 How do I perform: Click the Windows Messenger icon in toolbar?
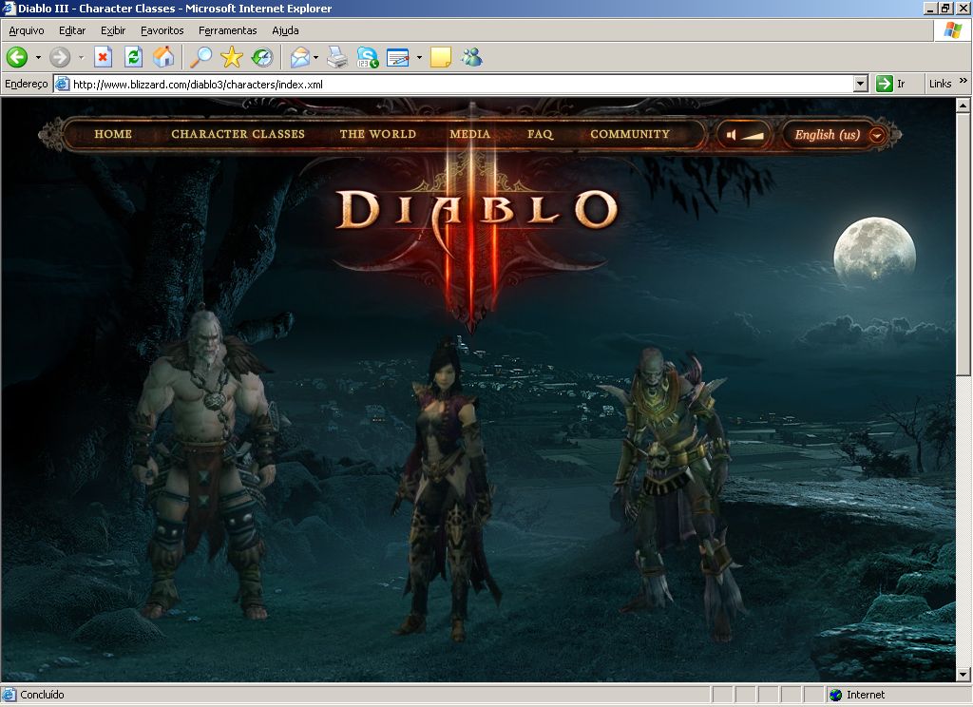471,58
